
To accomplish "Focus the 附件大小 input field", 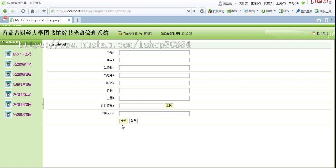I will (x=154, y=113).
